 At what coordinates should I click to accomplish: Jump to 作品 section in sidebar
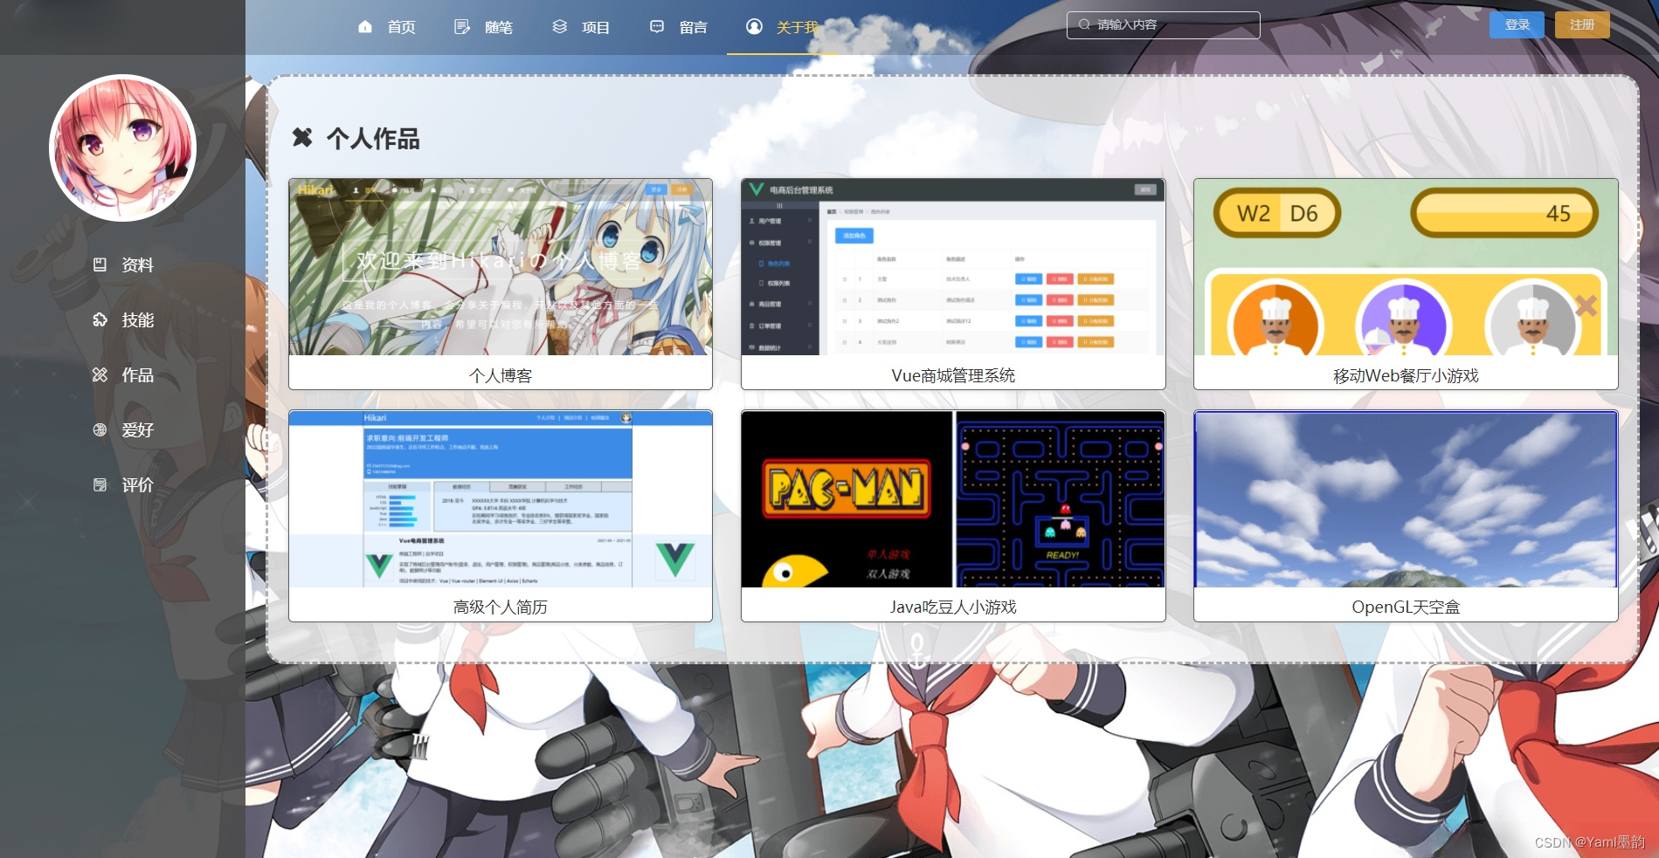pos(138,374)
